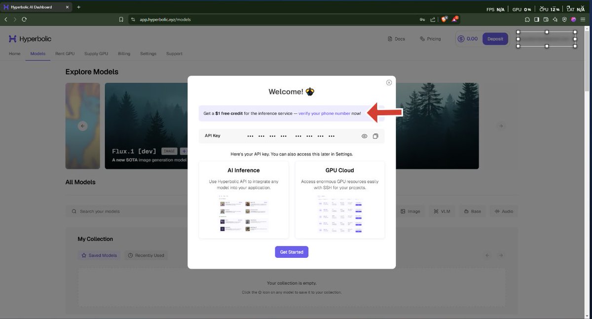Image resolution: width=592 pixels, height=319 pixels.
Task: Open a new browser tab
Action: pos(78,7)
